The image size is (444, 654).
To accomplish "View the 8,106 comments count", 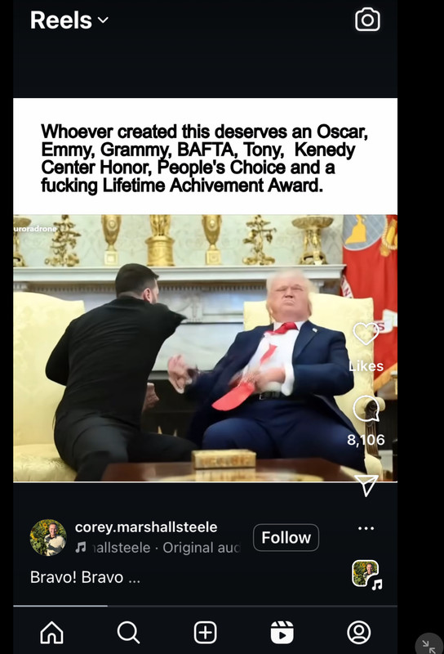I will (366, 440).
